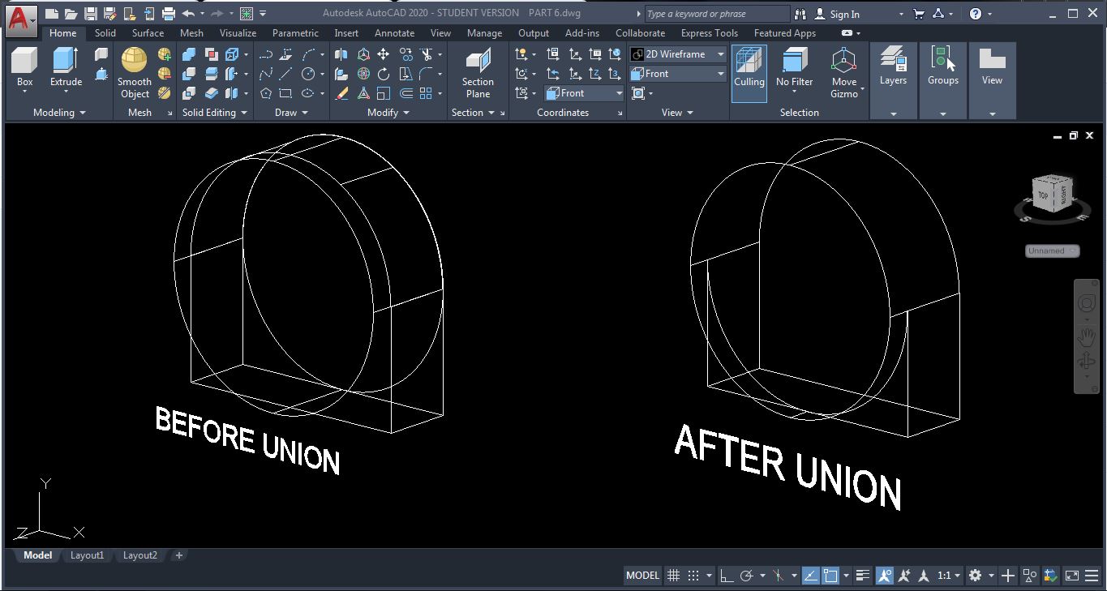
Task: Open the annotation scale 1:1 control
Action: click(x=946, y=575)
